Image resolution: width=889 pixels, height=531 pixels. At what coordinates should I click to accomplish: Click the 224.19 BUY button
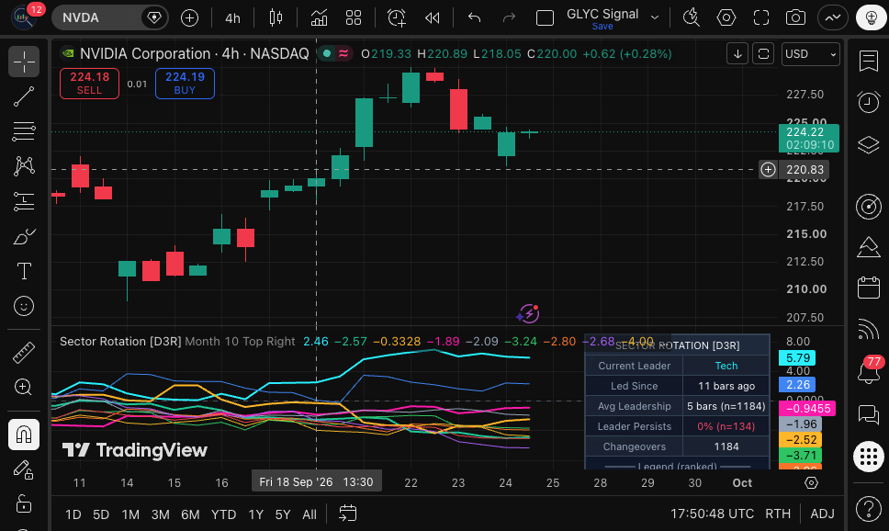[x=185, y=84]
